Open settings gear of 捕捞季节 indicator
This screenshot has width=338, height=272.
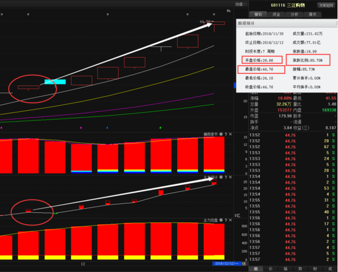coord(221,134)
